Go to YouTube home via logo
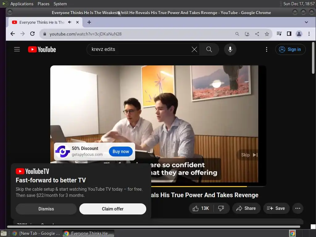 click(42, 49)
